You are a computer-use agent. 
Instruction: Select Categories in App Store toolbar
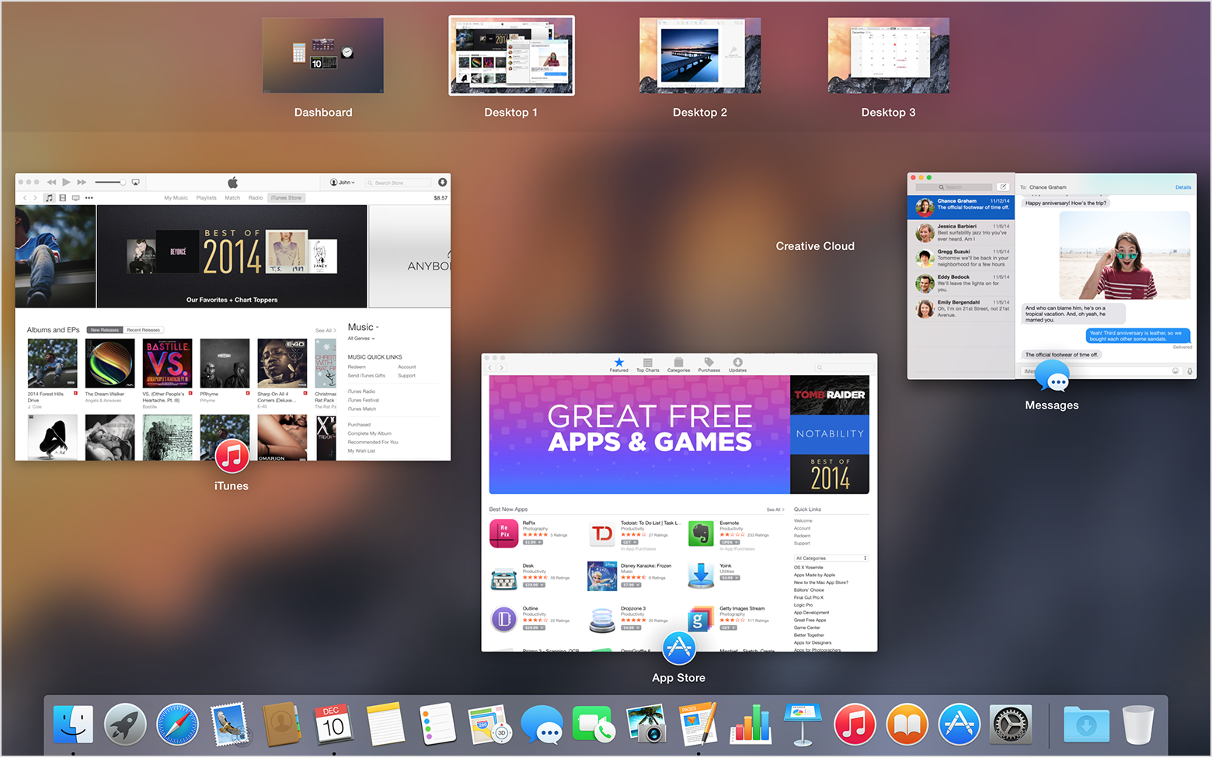pyautogui.click(x=678, y=365)
